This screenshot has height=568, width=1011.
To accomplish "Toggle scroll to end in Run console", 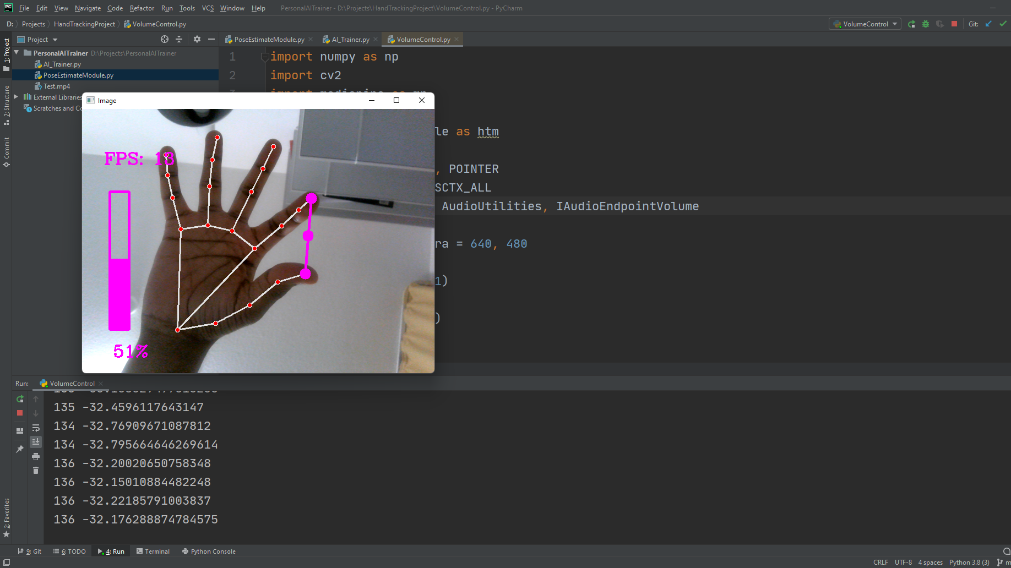I will click(36, 441).
